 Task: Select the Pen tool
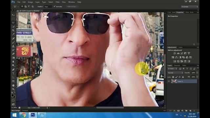click(13, 70)
